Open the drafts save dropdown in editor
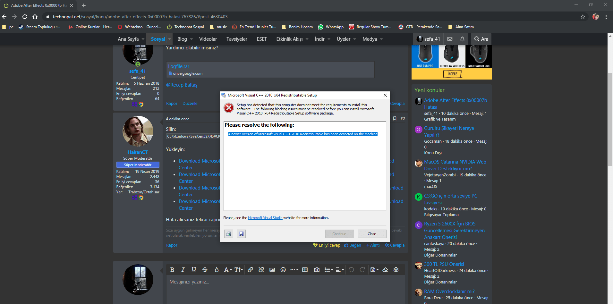Screen dimensions: 613x304 coord(374,270)
